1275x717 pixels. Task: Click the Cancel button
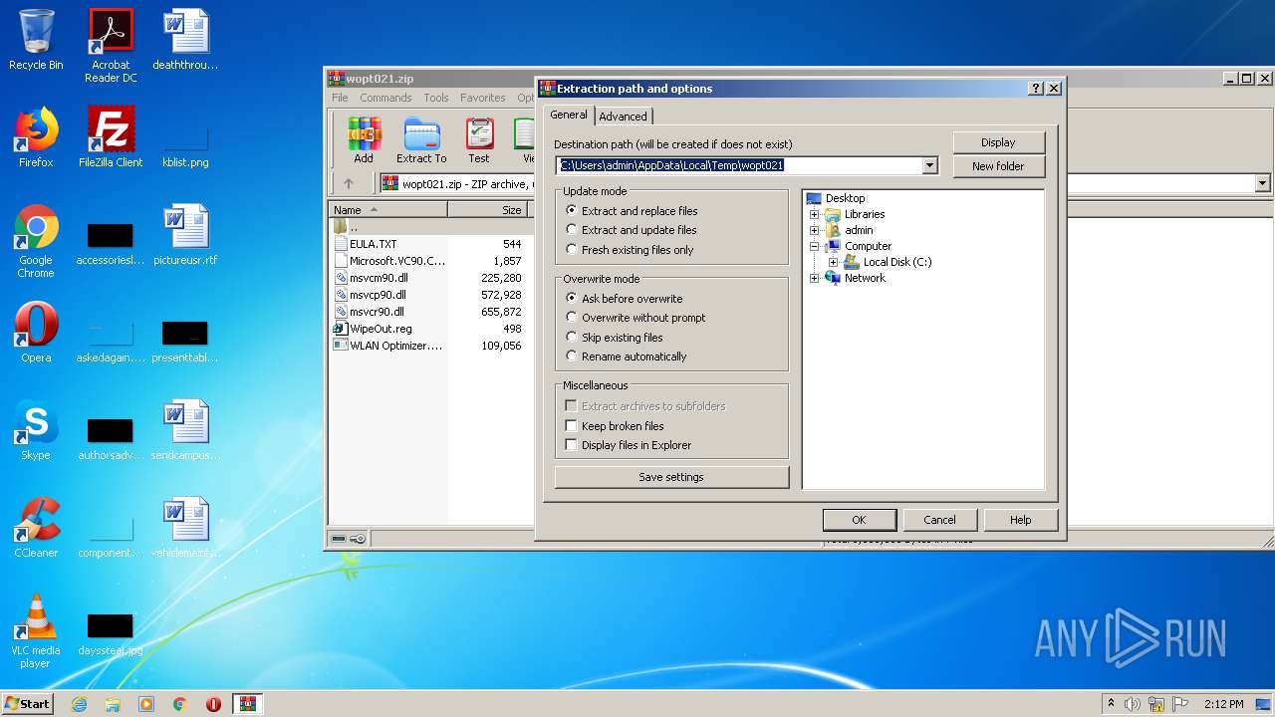pyautogui.click(x=939, y=520)
